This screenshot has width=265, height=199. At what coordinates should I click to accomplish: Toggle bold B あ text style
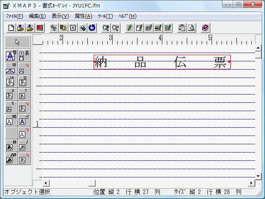click(11, 146)
